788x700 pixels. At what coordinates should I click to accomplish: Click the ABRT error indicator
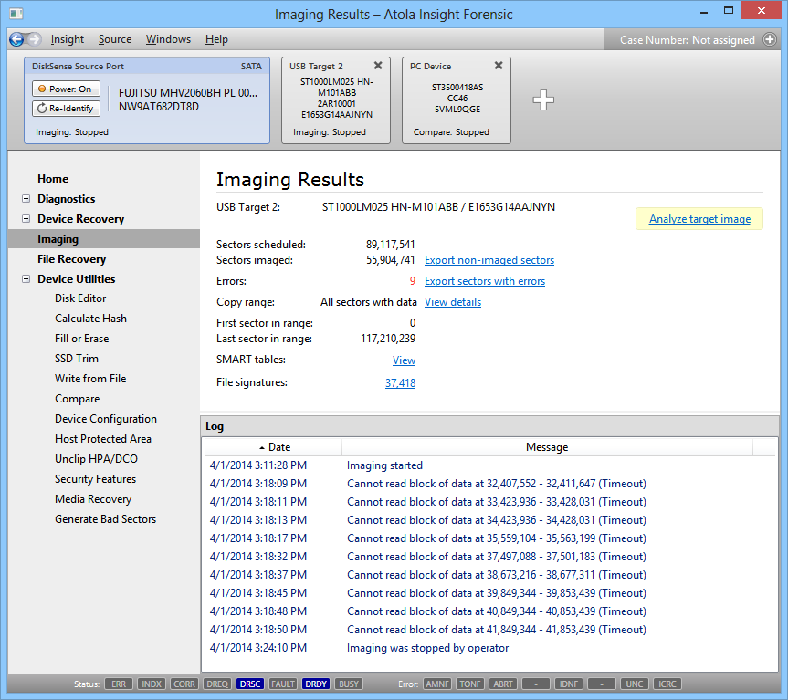(503, 684)
